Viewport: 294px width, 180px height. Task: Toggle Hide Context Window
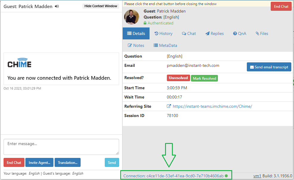[x=101, y=6]
